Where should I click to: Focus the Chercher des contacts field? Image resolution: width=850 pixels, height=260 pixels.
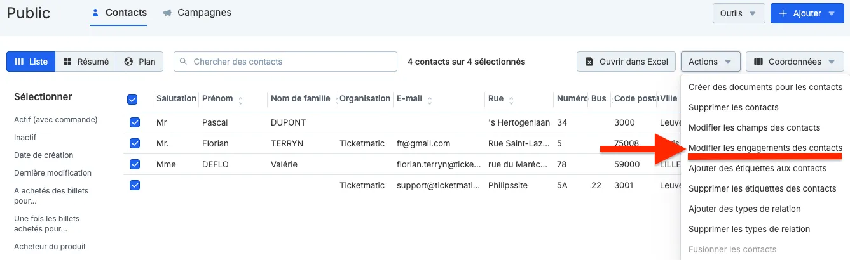tap(285, 62)
